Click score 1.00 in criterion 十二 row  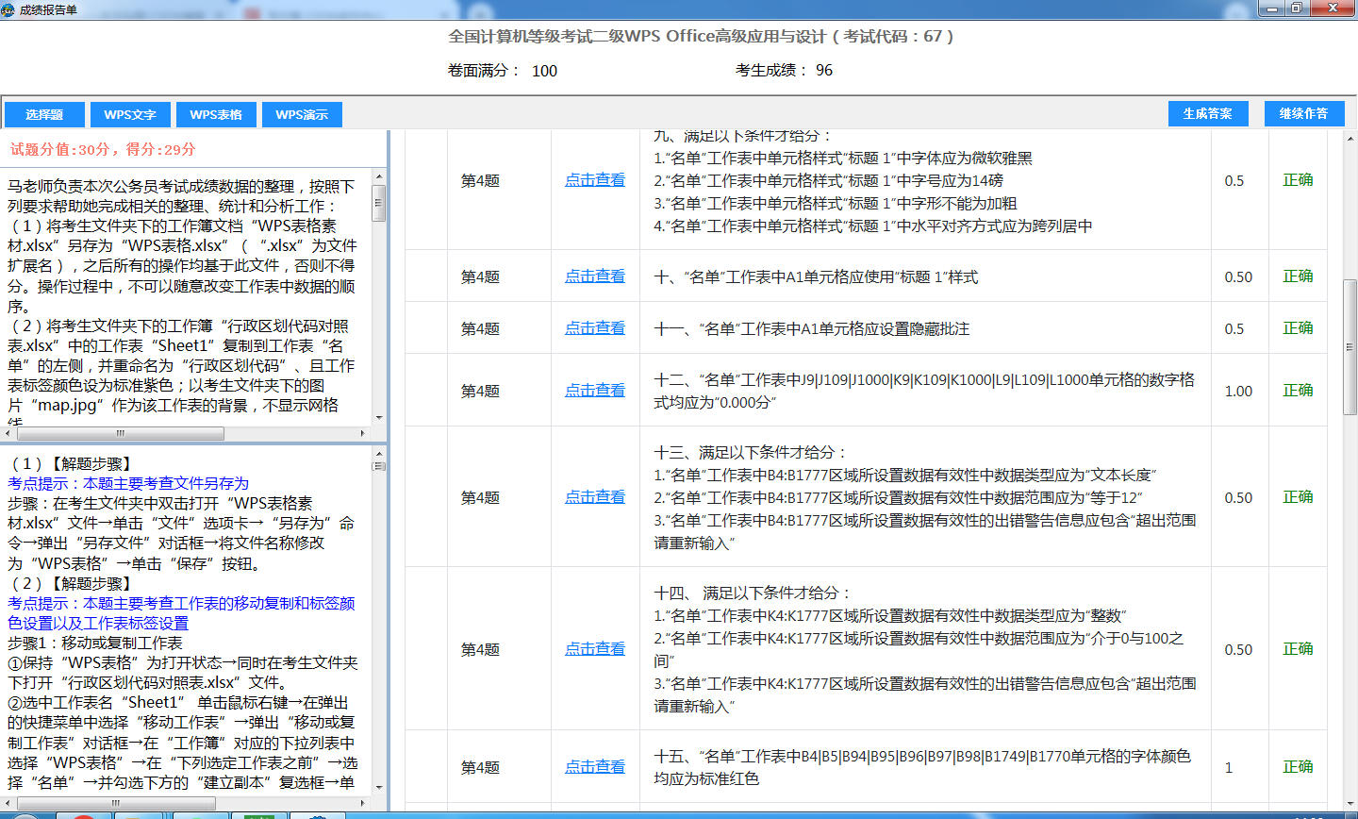[x=1238, y=392]
